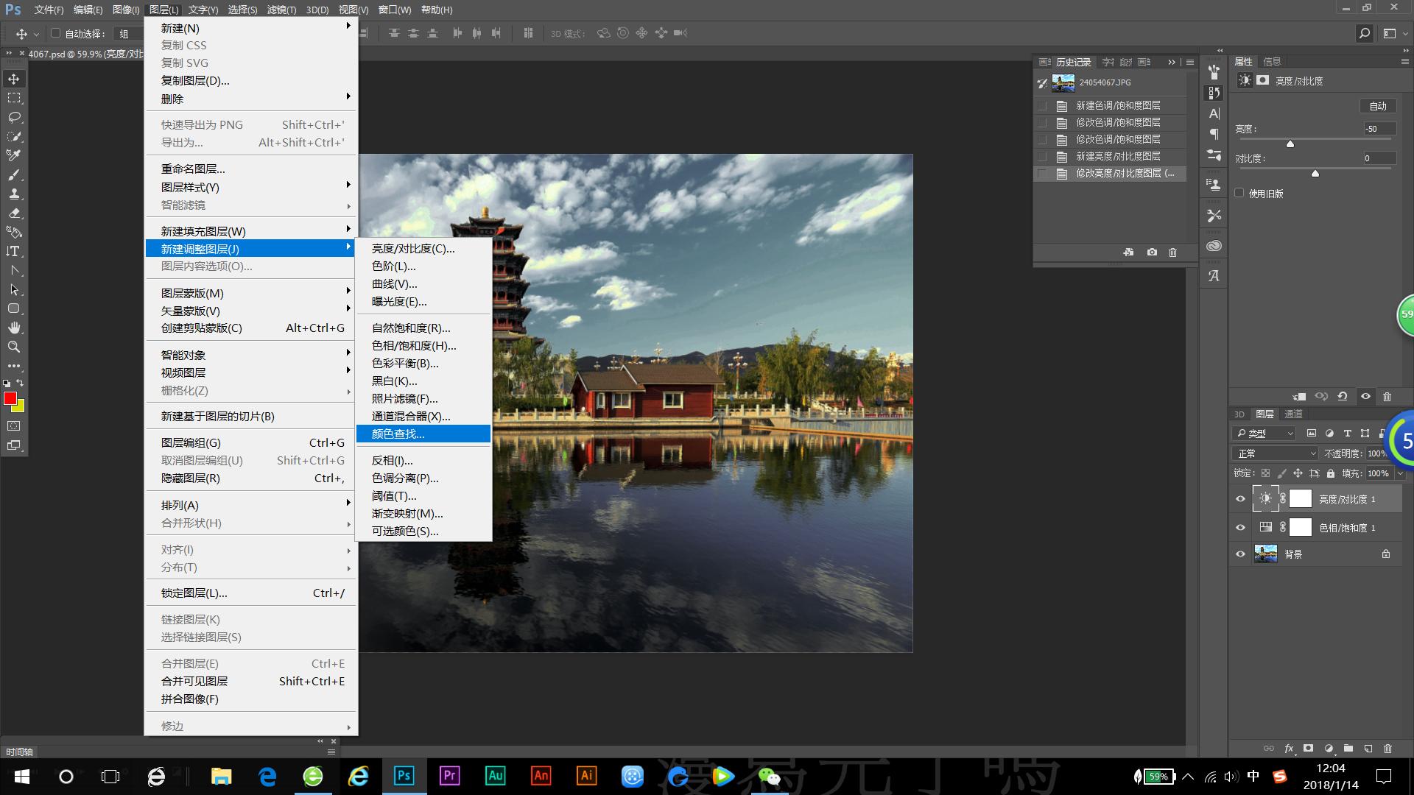
Task: Choose 曲线(V) from the submenu
Action: 395,284
